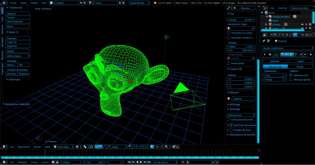Enable Images de fond checkbox
Viewport: 315px width, 165px height.
[231, 130]
